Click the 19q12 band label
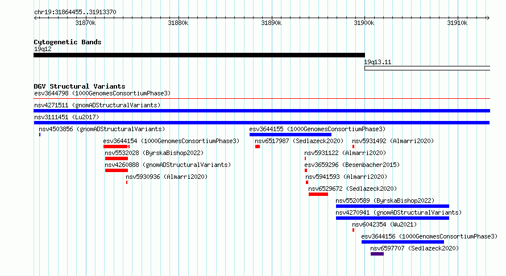This screenshot has width=506, height=276. [43, 49]
